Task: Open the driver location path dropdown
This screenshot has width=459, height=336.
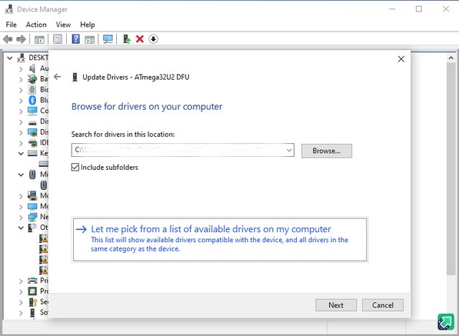Action: (x=289, y=150)
